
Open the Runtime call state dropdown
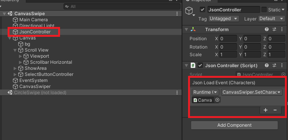(205, 92)
